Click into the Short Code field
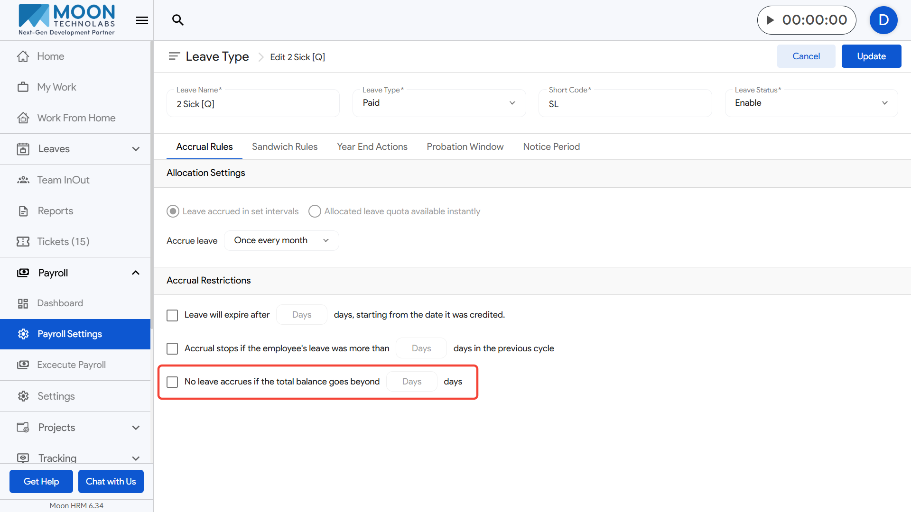This screenshot has height=512, width=911. (624, 104)
